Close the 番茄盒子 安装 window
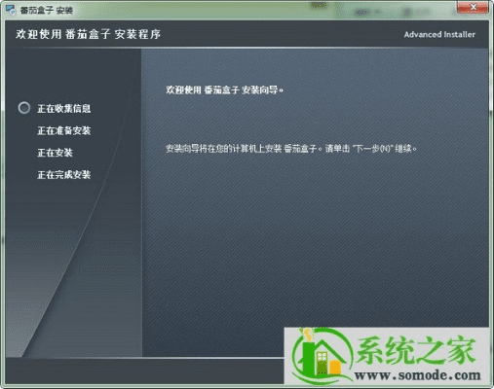Image resolution: width=494 pixels, height=389 pixels. 473,7
